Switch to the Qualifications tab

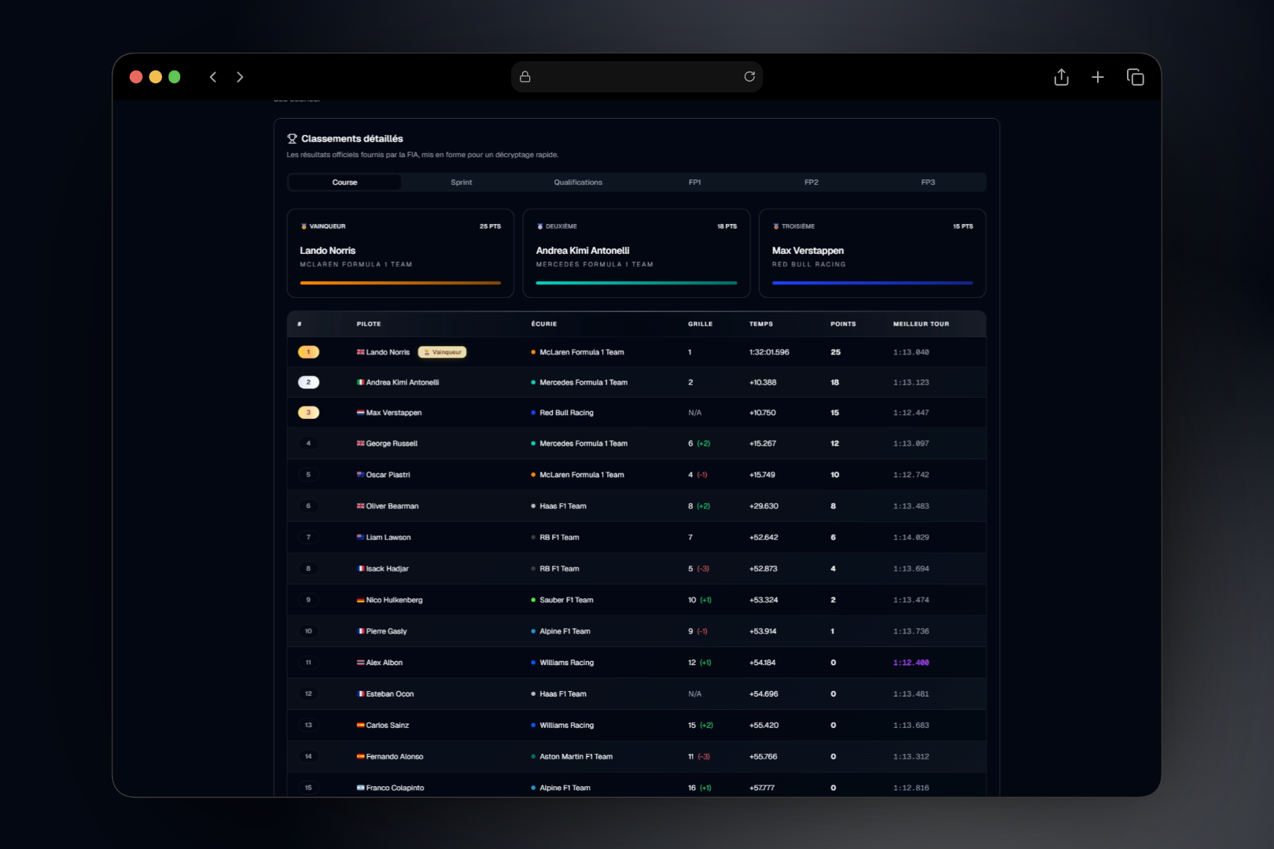pyautogui.click(x=578, y=182)
